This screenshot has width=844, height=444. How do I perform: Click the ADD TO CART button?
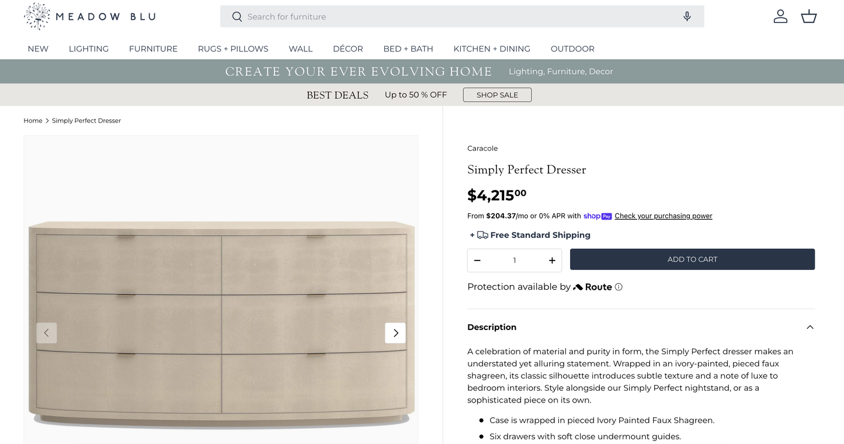692,259
